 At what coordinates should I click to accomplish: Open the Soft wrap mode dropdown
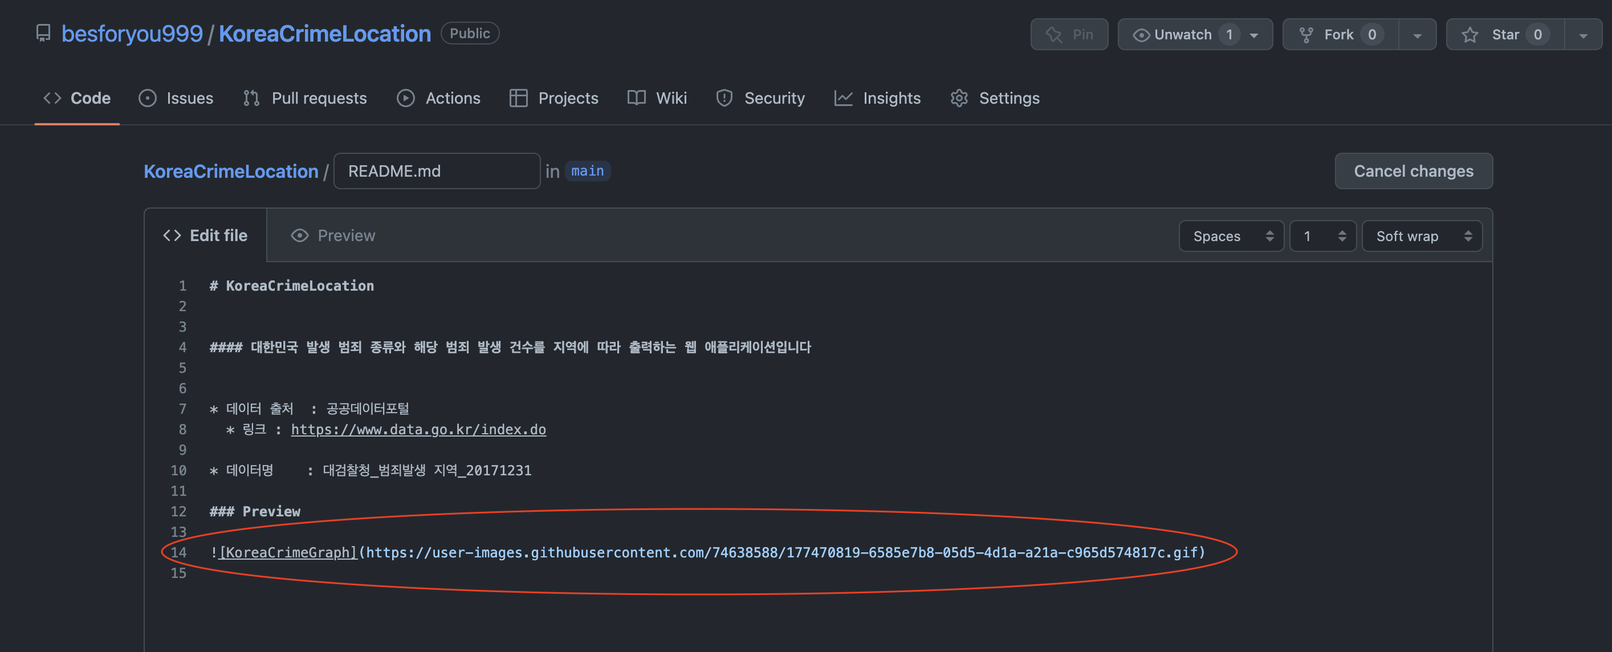pyautogui.click(x=1422, y=236)
